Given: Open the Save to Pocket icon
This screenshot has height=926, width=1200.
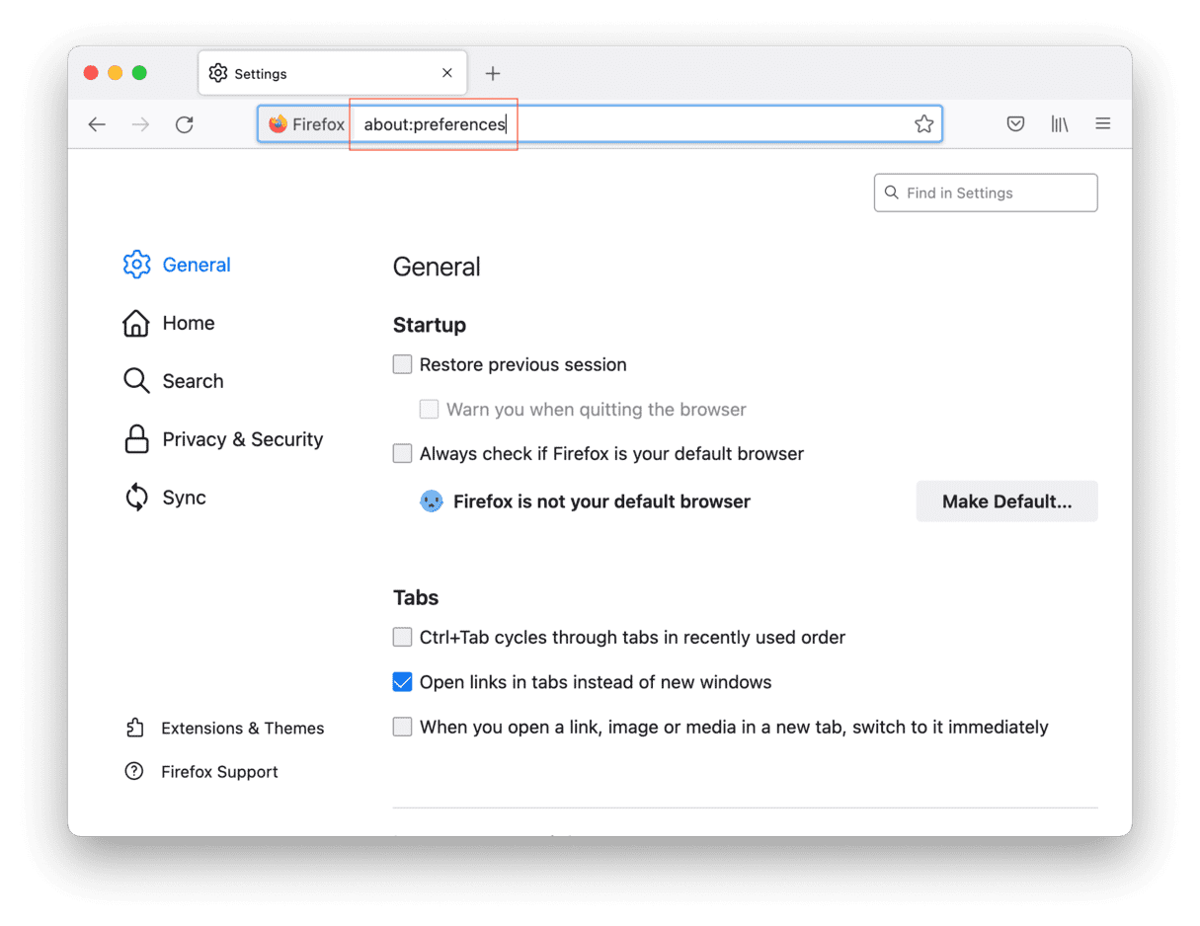Looking at the screenshot, I should pyautogui.click(x=1015, y=124).
